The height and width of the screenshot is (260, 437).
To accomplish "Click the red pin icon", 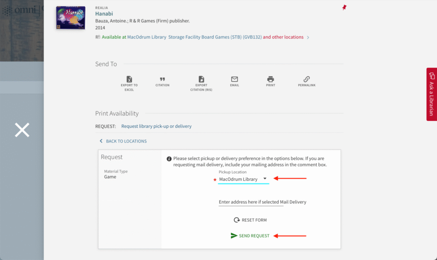I will [344, 8].
